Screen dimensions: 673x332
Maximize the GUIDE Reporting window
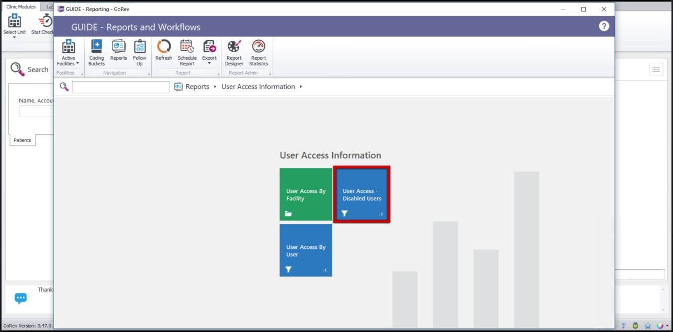[584, 9]
